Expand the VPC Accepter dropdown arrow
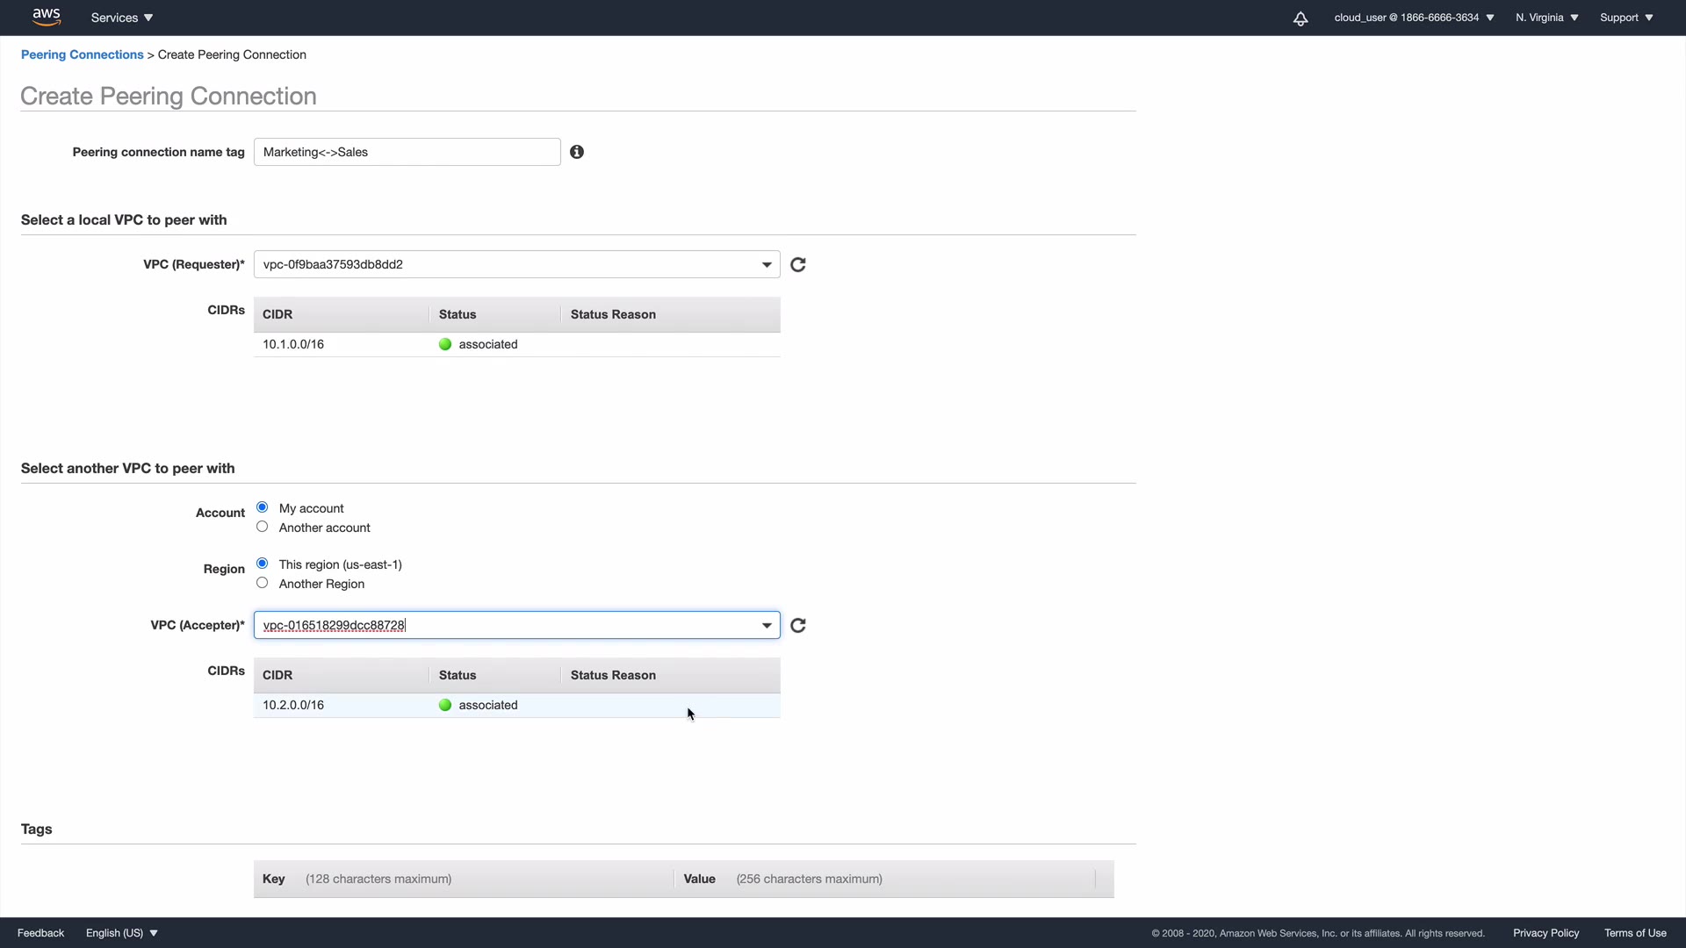Image resolution: width=1686 pixels, height=948 pixels. (x=767, y=625)
